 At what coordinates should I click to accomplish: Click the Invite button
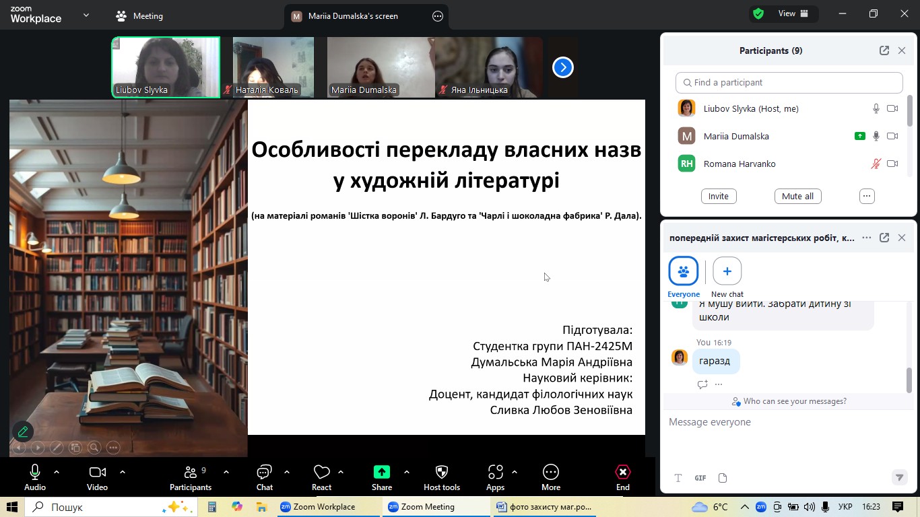[718, 196]
